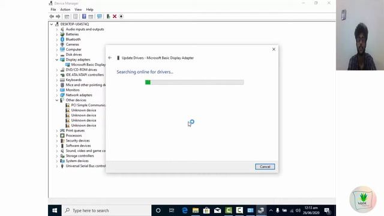This screenshot has width=384, height=216.
Task: Open the View menu
Action: 78,10
